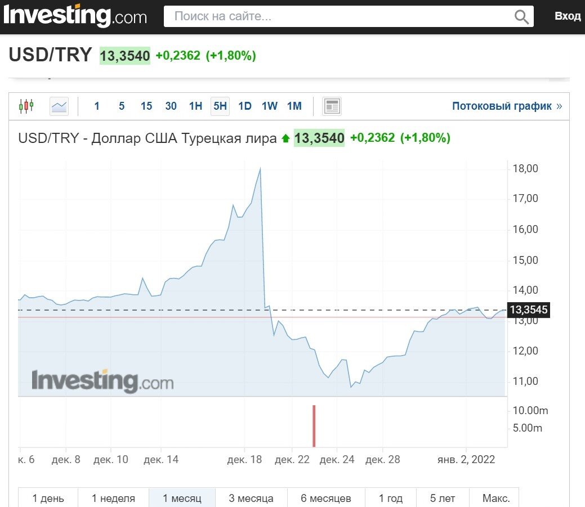This screenshot has height=507, width=585.
Task: Click the Investing.com logo
Action: [x=75, y=16]
